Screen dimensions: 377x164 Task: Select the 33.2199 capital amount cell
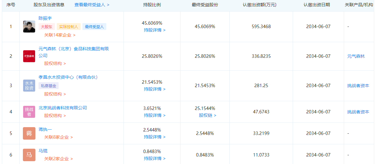(261, 133)
